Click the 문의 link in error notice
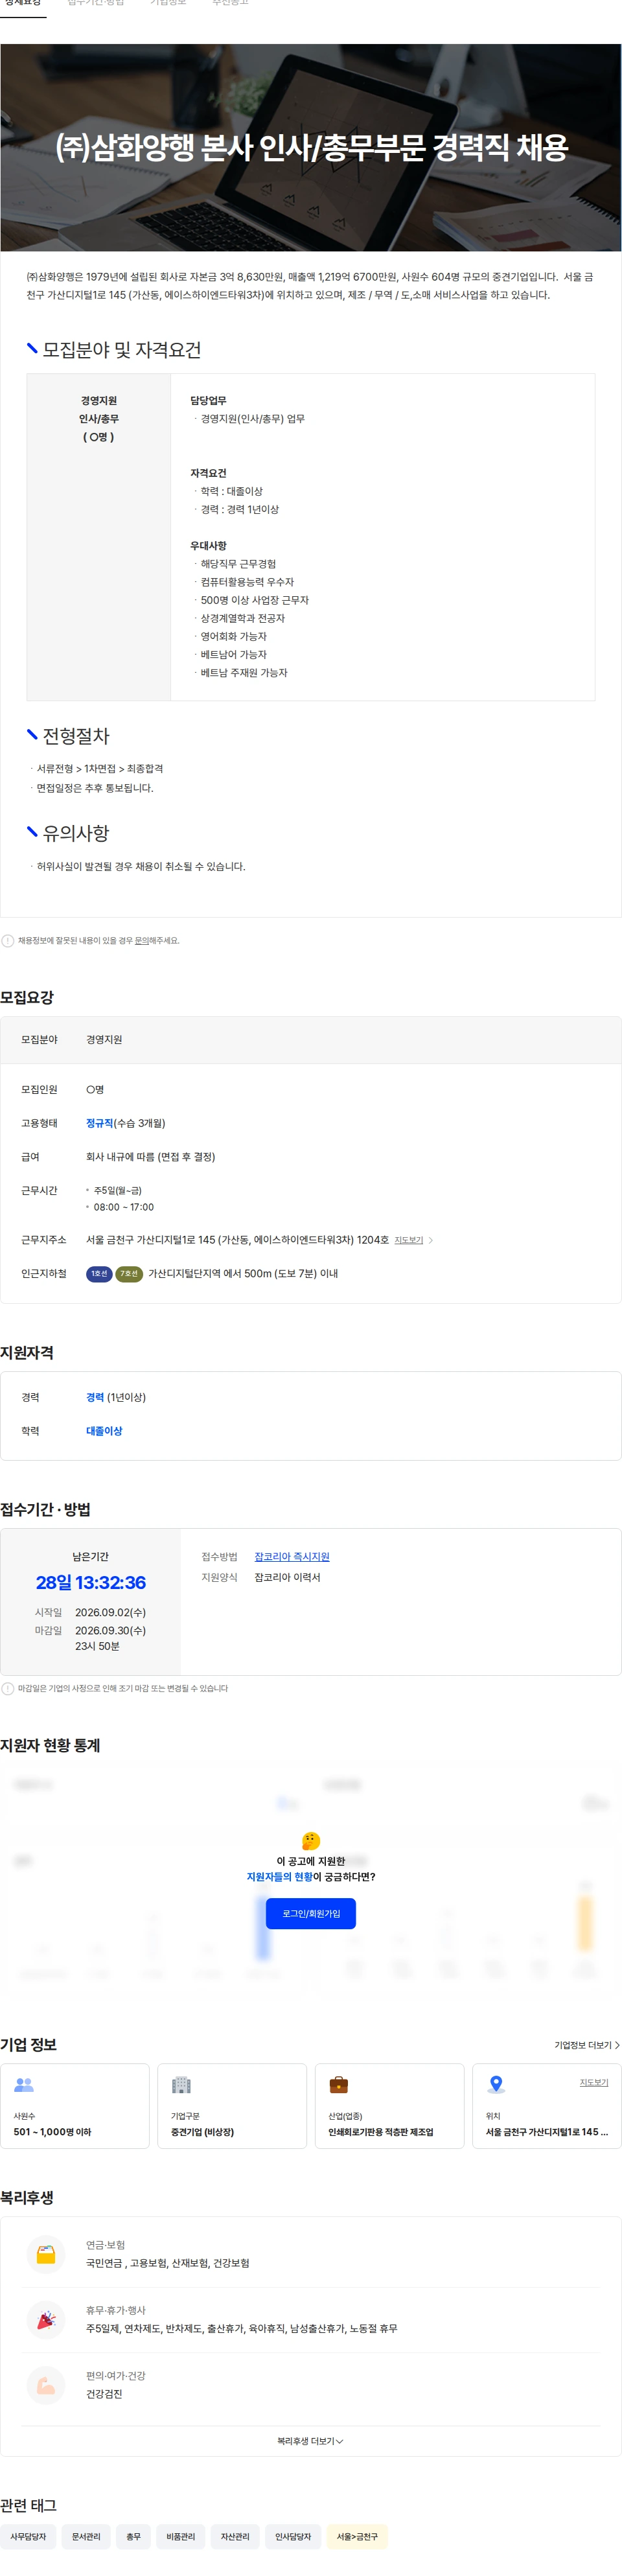 (142, 940)
